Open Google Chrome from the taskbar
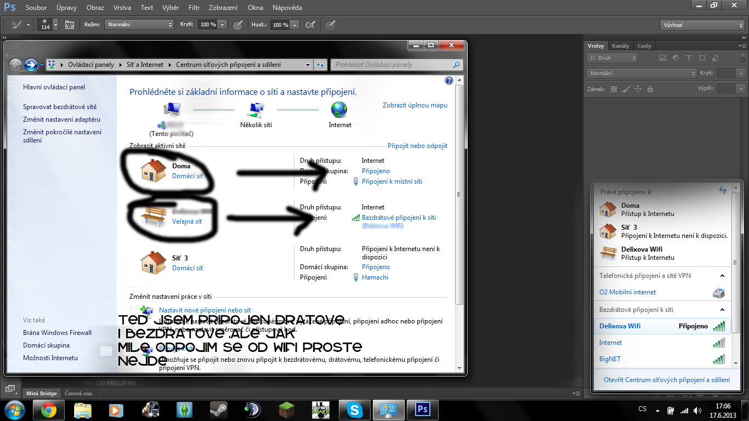This screenshot has width=749, height=421. (x=48, y=409)
